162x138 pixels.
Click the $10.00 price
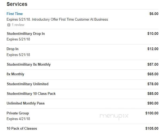153,33
